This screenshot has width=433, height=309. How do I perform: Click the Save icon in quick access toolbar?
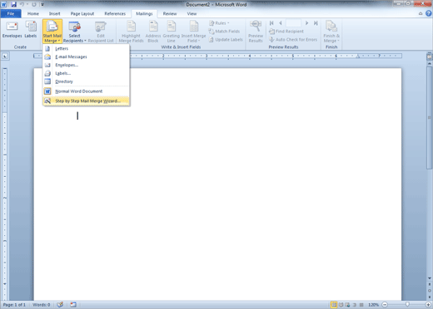13,4
